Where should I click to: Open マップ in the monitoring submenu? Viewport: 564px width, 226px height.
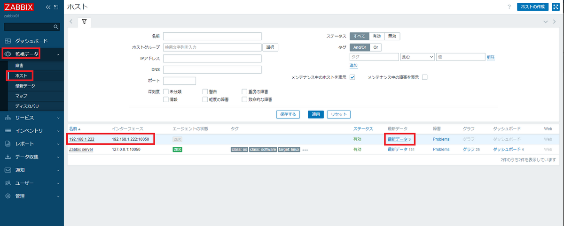(x=21, y=96)
